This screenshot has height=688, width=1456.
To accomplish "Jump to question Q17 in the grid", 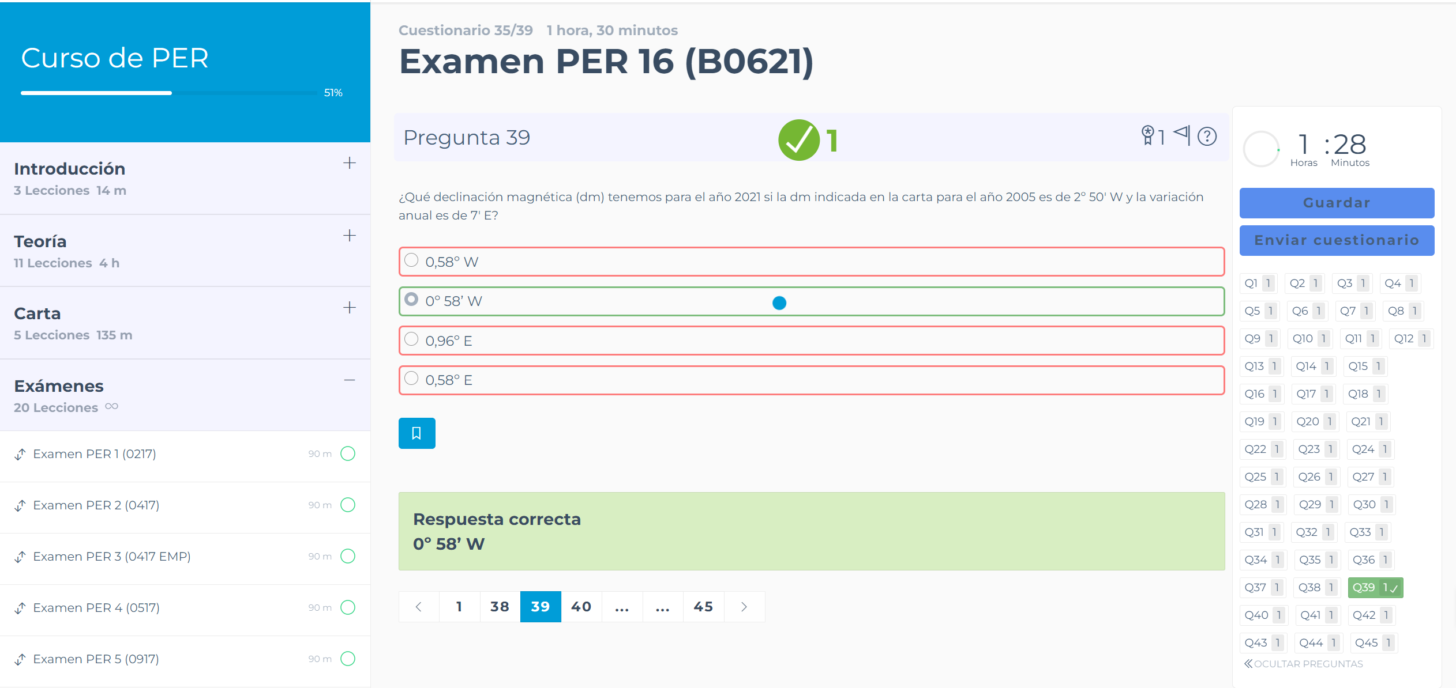I will point(1312,394).
